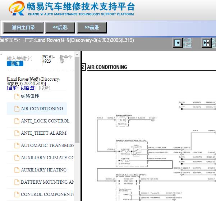Select AIR CONDITIONING tree item
The image size is (216, 201).
[x=37, y=109]
